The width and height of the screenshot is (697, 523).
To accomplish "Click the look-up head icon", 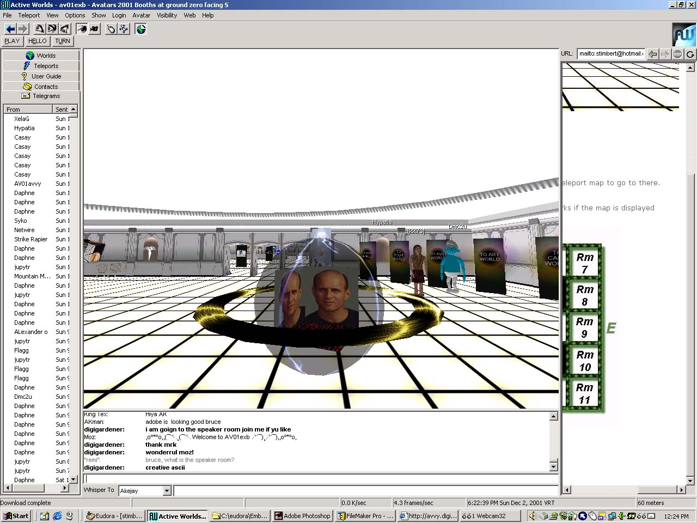I will pos(40,29).
